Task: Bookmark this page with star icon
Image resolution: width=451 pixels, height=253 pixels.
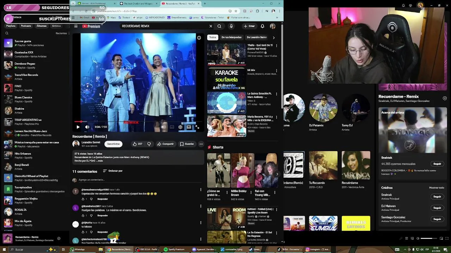Action: click(x=236, y=11)
